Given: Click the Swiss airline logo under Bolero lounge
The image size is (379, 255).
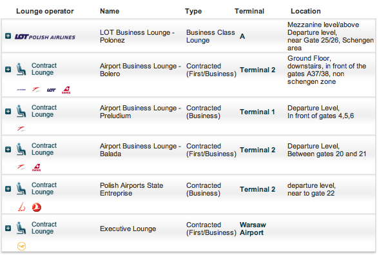Looking at the screenshot, I should click(x=66, y=90).
